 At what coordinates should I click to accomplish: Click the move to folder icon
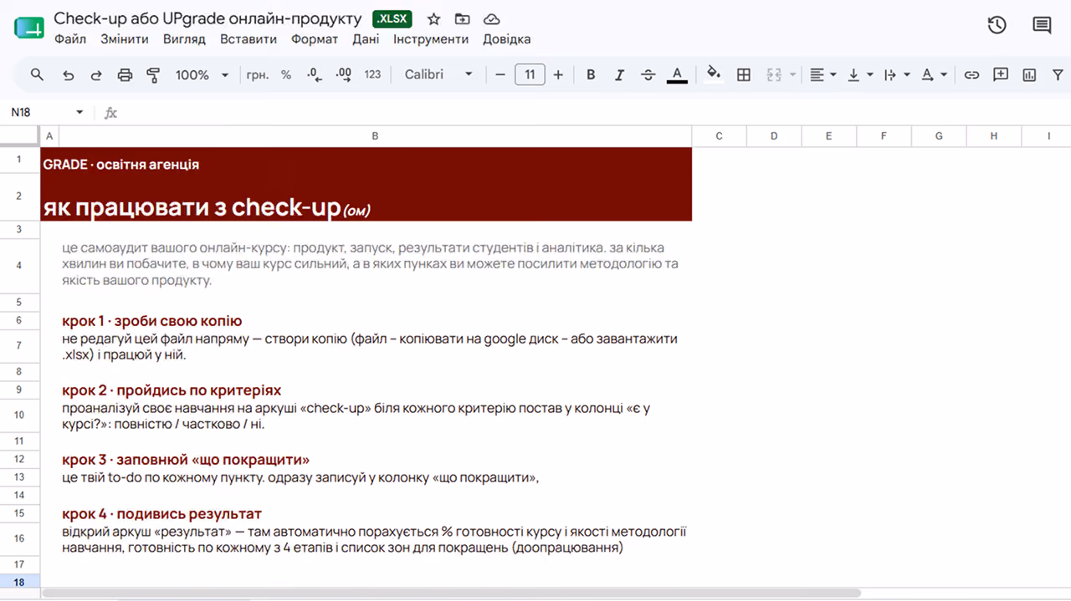point(463,19)
